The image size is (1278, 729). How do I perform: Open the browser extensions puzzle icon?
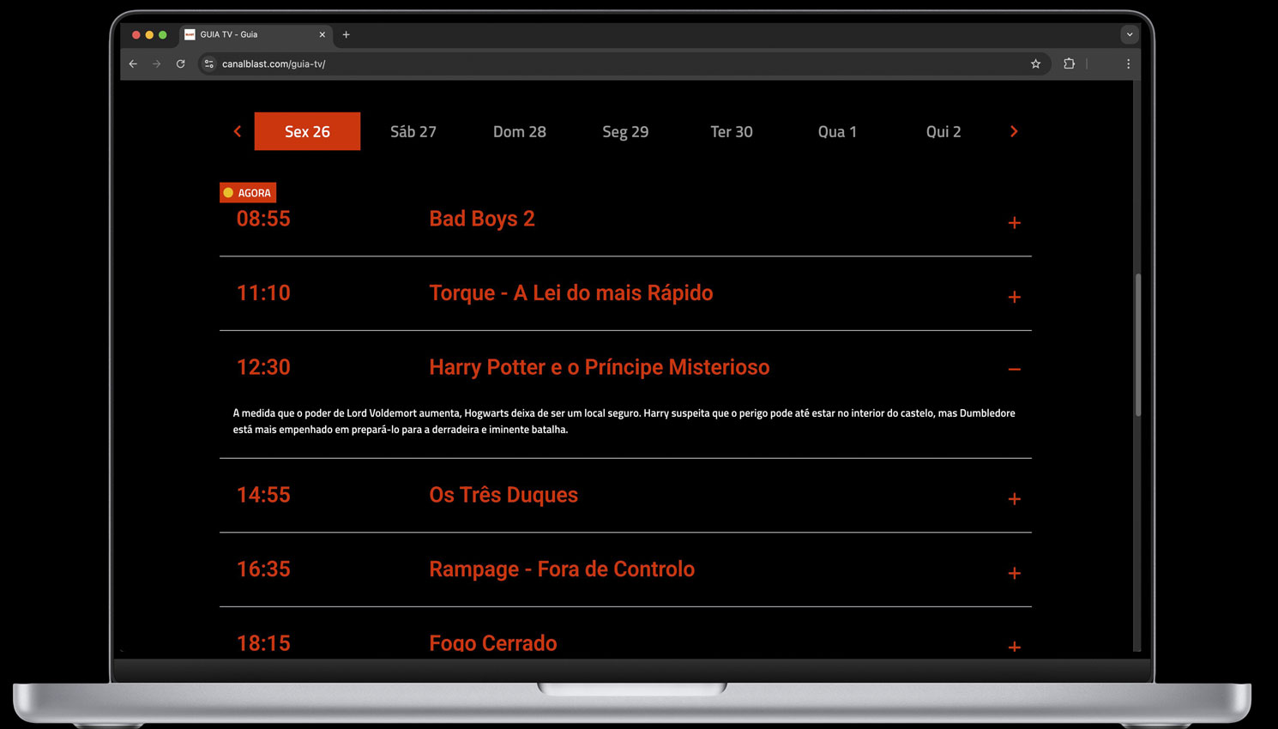[1069, 63]
